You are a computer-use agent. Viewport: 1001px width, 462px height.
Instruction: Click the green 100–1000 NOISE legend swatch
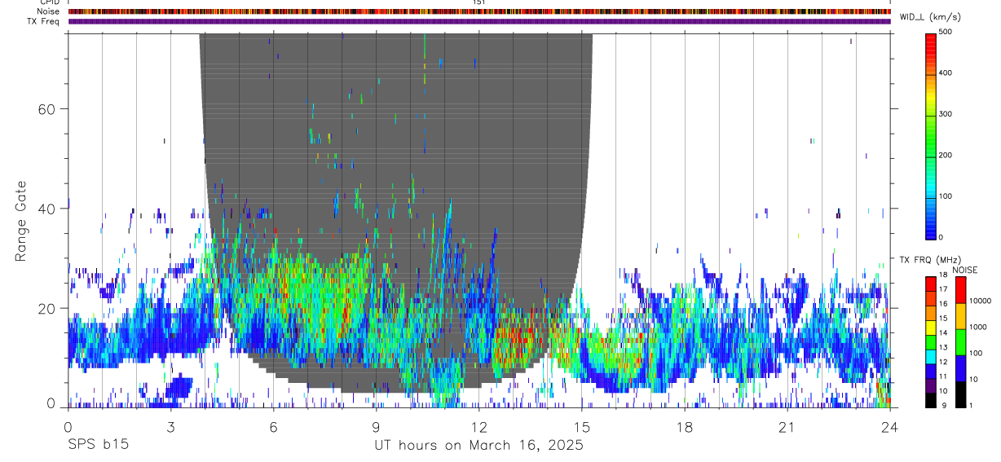960,342
